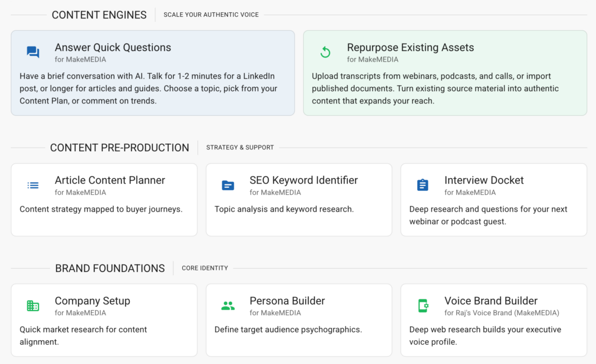This screenshot has width=596, height=364.
Task: Click the folder icon on SEO Keyword Identifier
Action: click(228, 185)
